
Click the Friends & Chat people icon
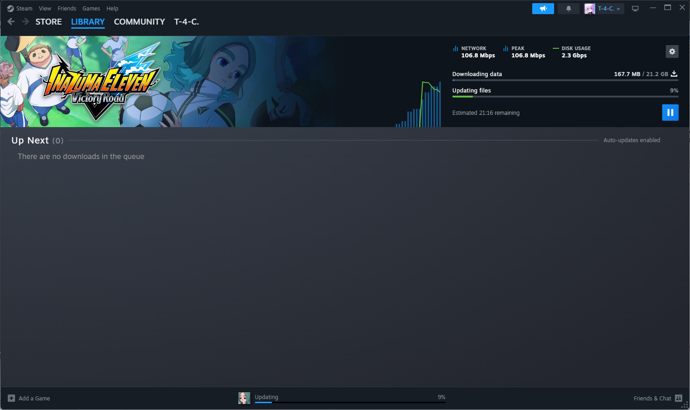pyautogui.click(x=679, y=398)
